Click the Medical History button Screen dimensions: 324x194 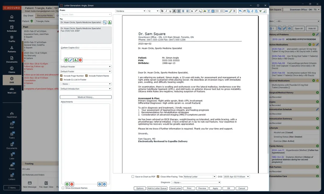click(x=86, y=97)
